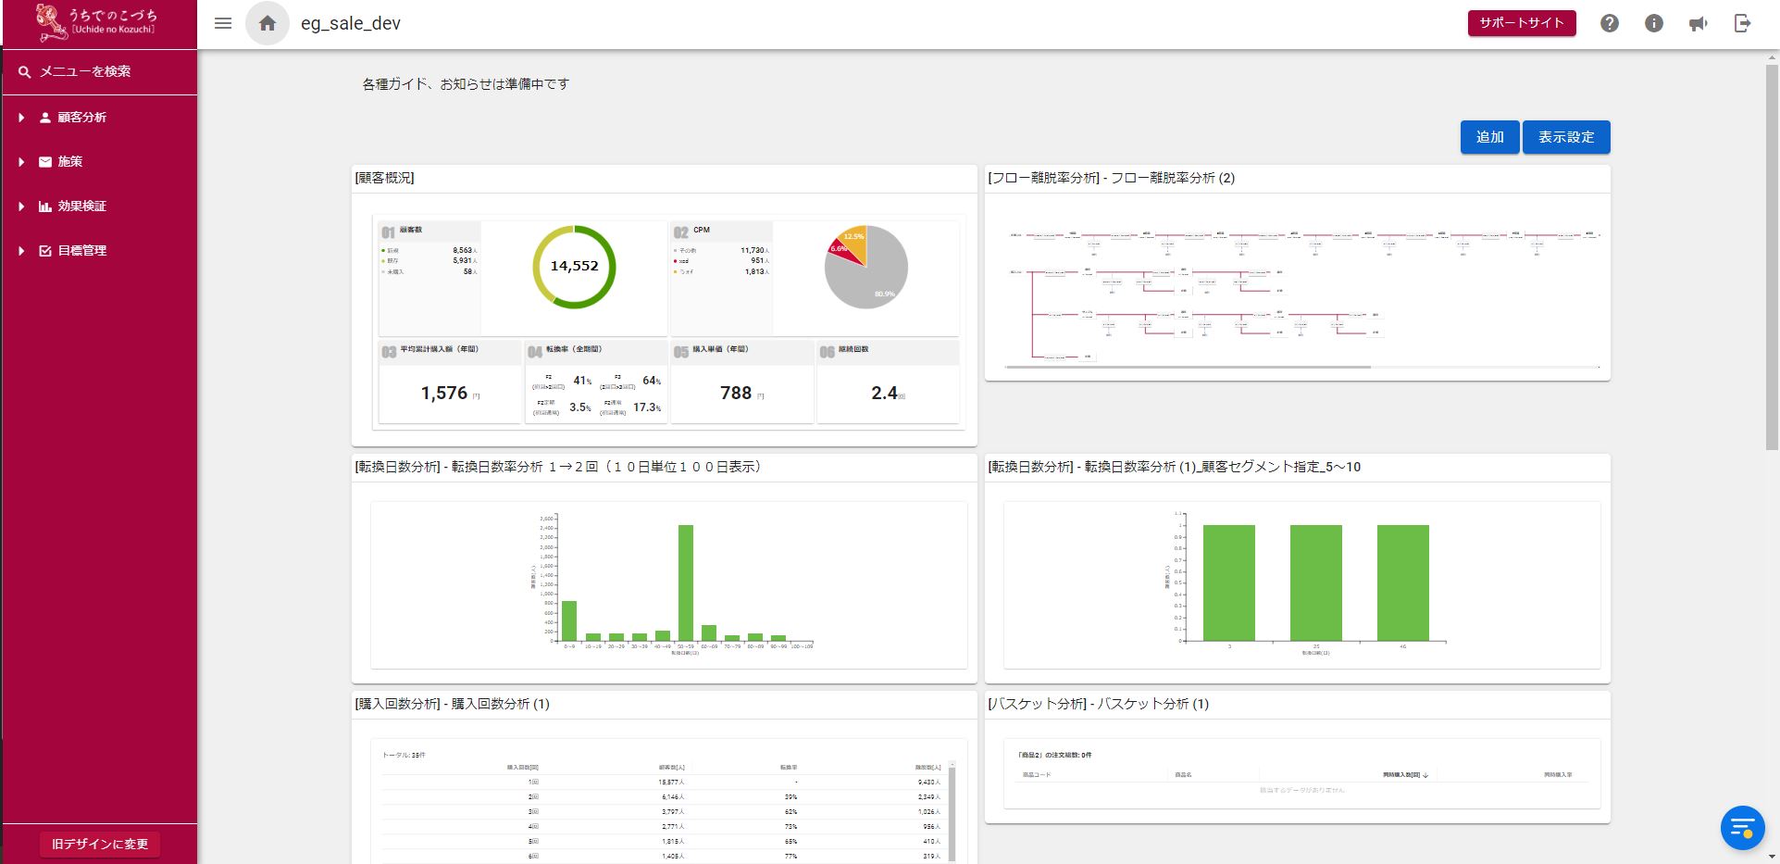Expand the 目標管理 menu arrow

[x=21, y=251]
